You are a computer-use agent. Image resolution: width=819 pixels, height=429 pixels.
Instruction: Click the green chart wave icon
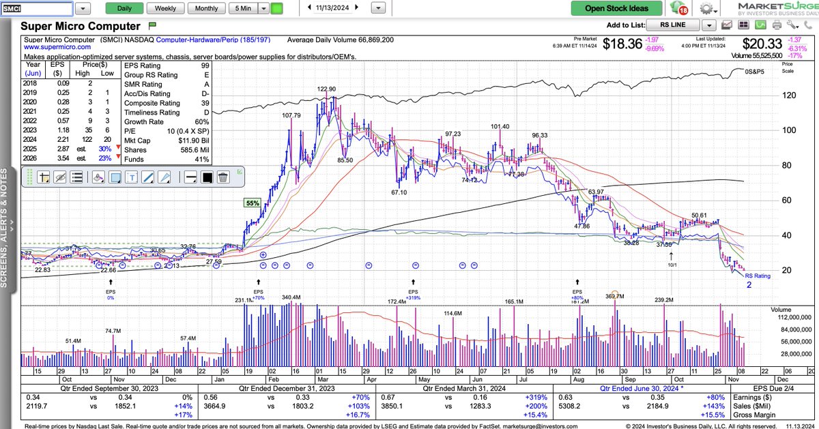coord(760,25)
